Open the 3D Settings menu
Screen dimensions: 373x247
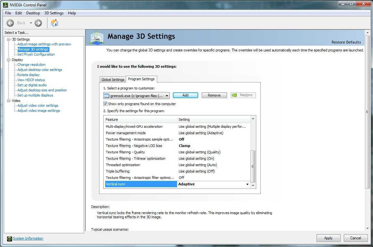(x=54, y=13)
